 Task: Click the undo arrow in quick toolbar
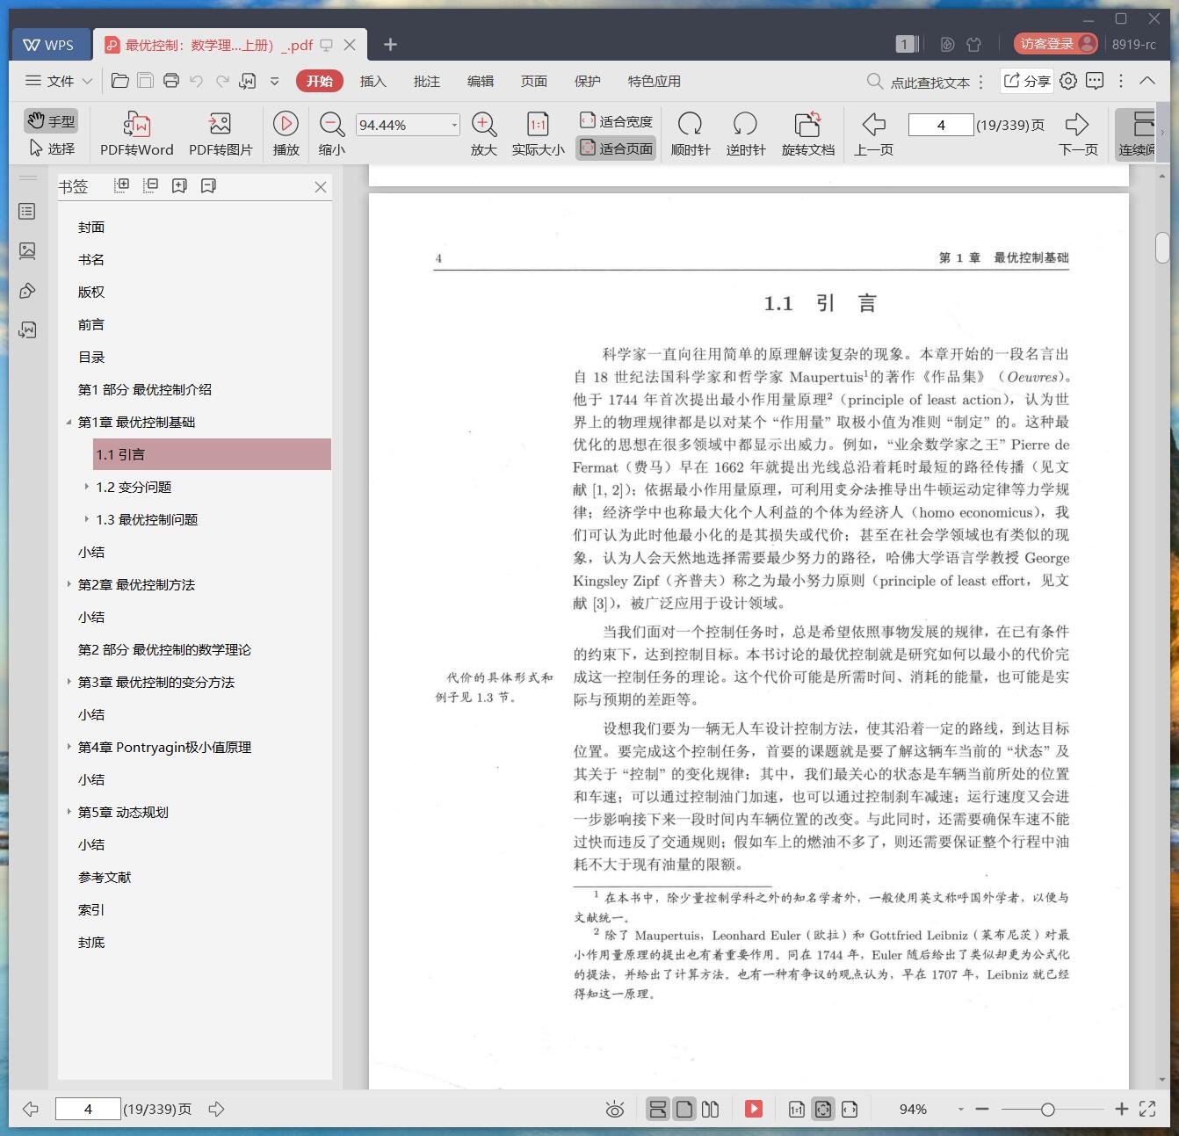[197, 81]
